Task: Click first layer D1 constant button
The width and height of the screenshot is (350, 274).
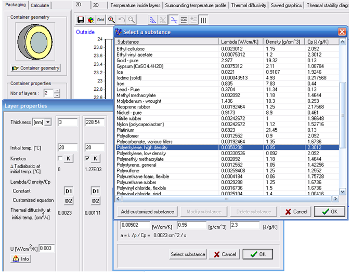Action: (69, 191)
